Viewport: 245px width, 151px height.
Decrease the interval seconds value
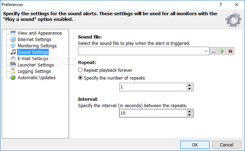pyautogui.click(x=190, y=115)
